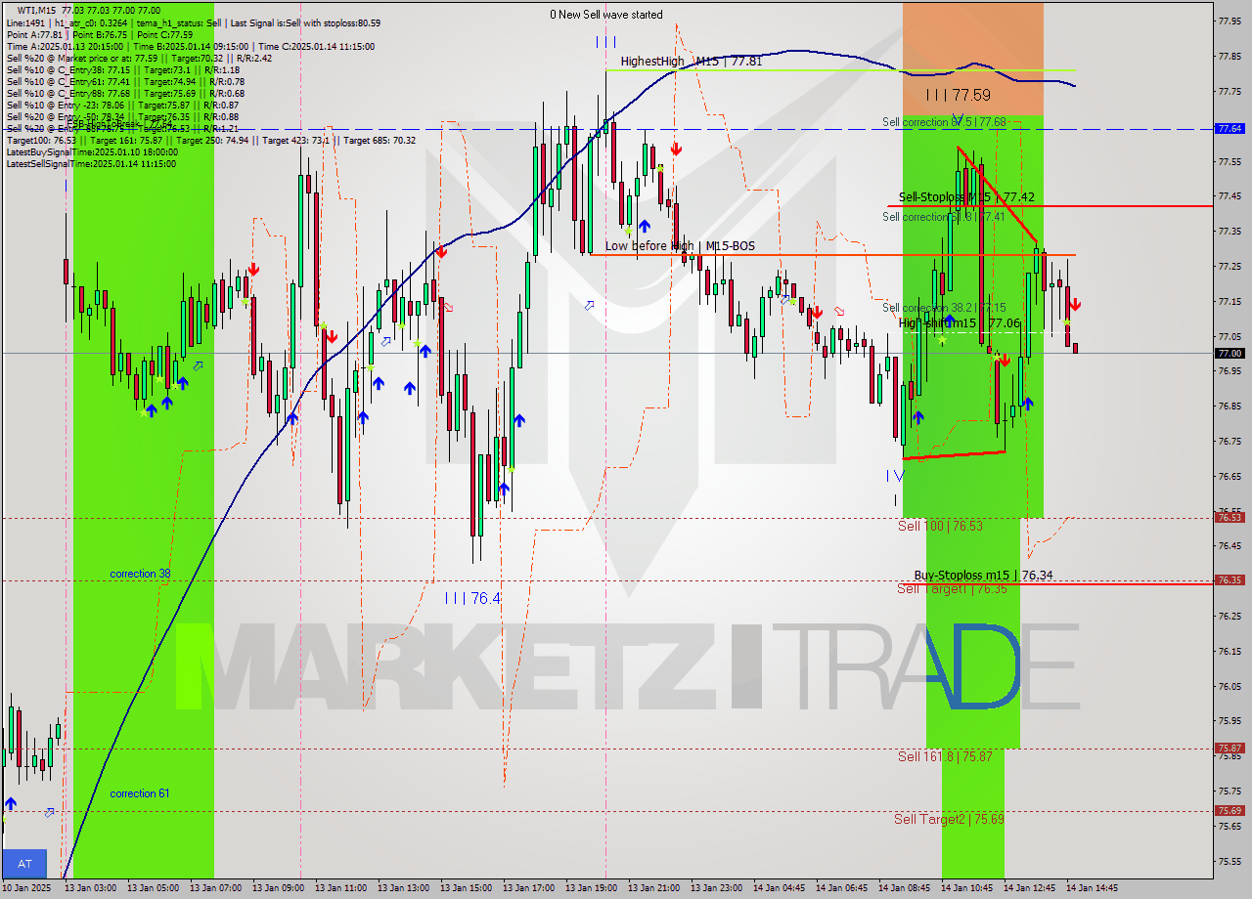Click the 'Point A:77.81' info line
The image size is (1252, 899).
100,34
